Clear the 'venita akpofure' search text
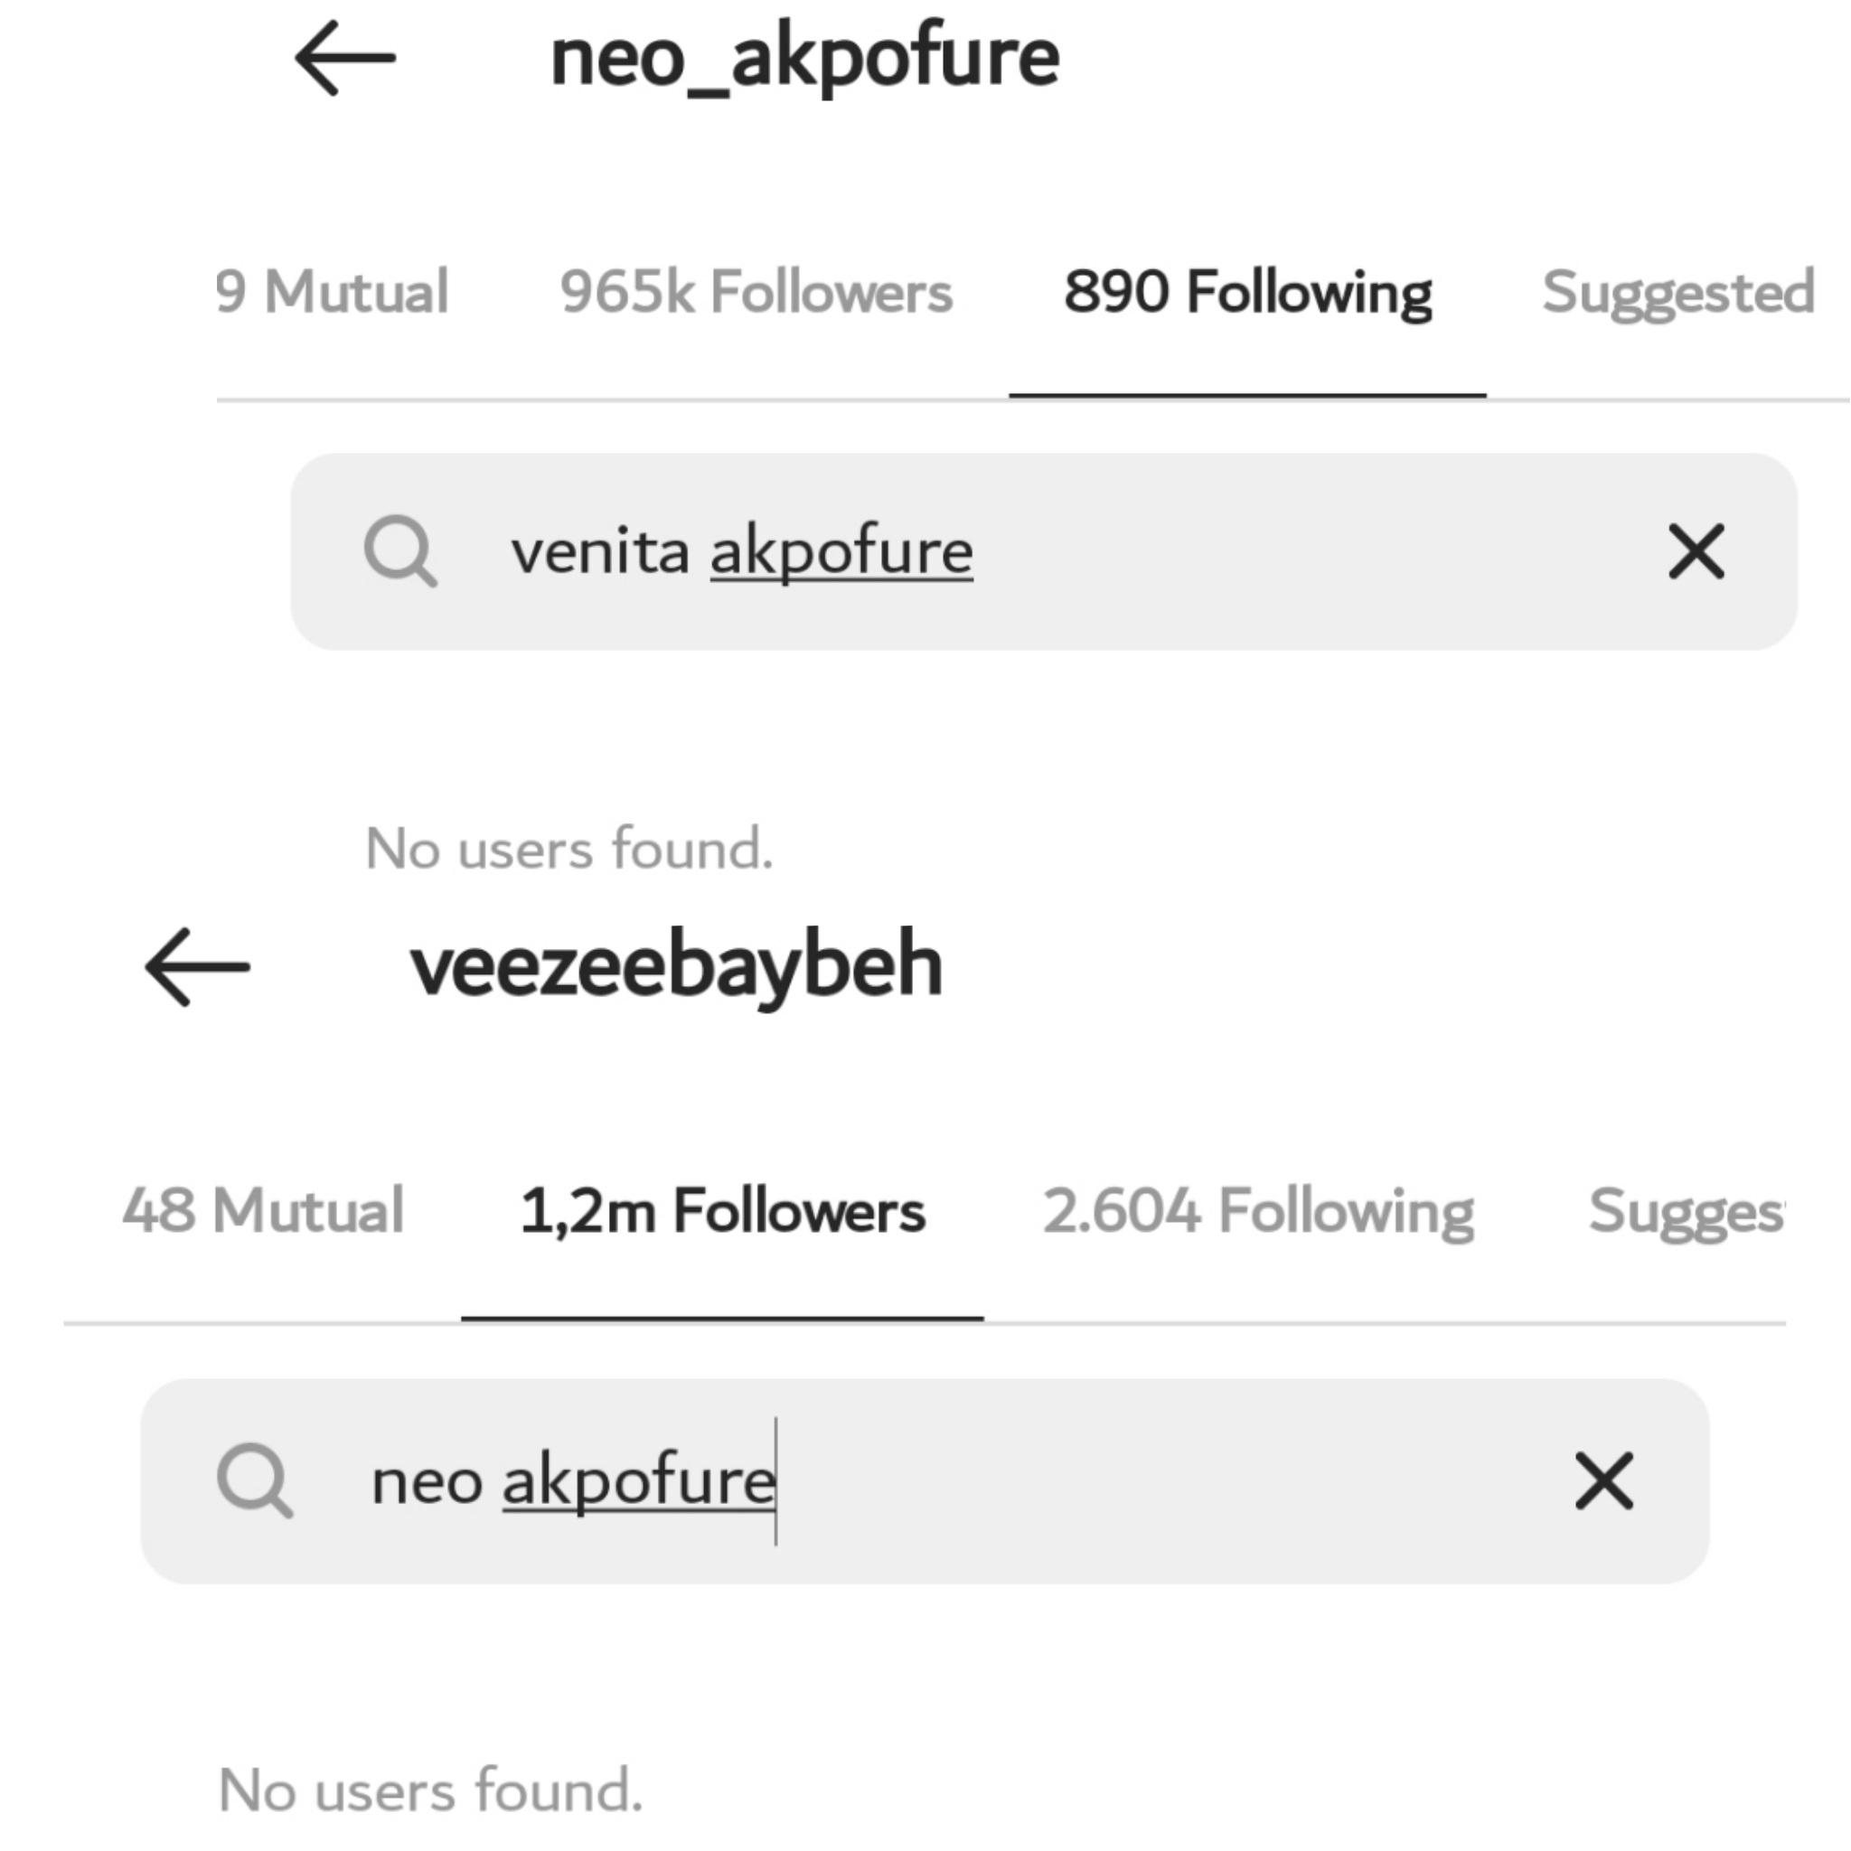 click(1696, 551)
